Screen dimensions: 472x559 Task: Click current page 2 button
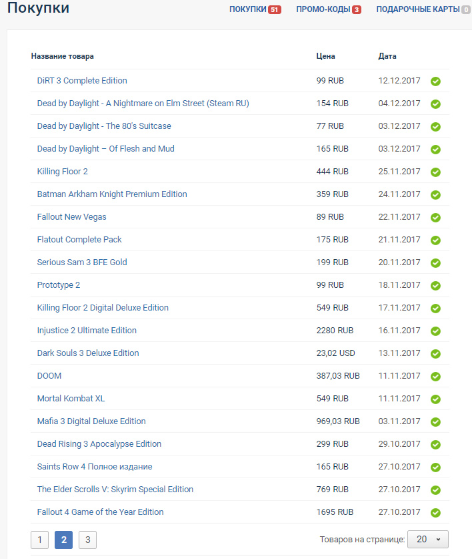click(x=63, y=540)
